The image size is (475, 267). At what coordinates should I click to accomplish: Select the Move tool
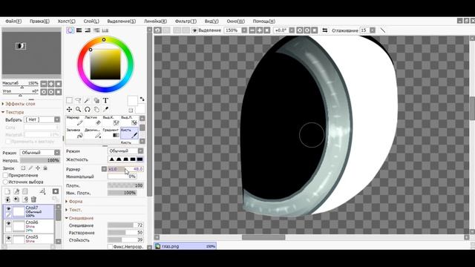69,109
